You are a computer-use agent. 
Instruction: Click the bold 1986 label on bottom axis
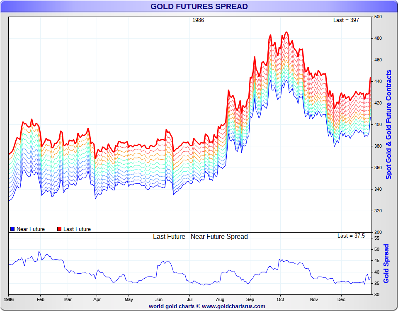[x=8, y=299]
